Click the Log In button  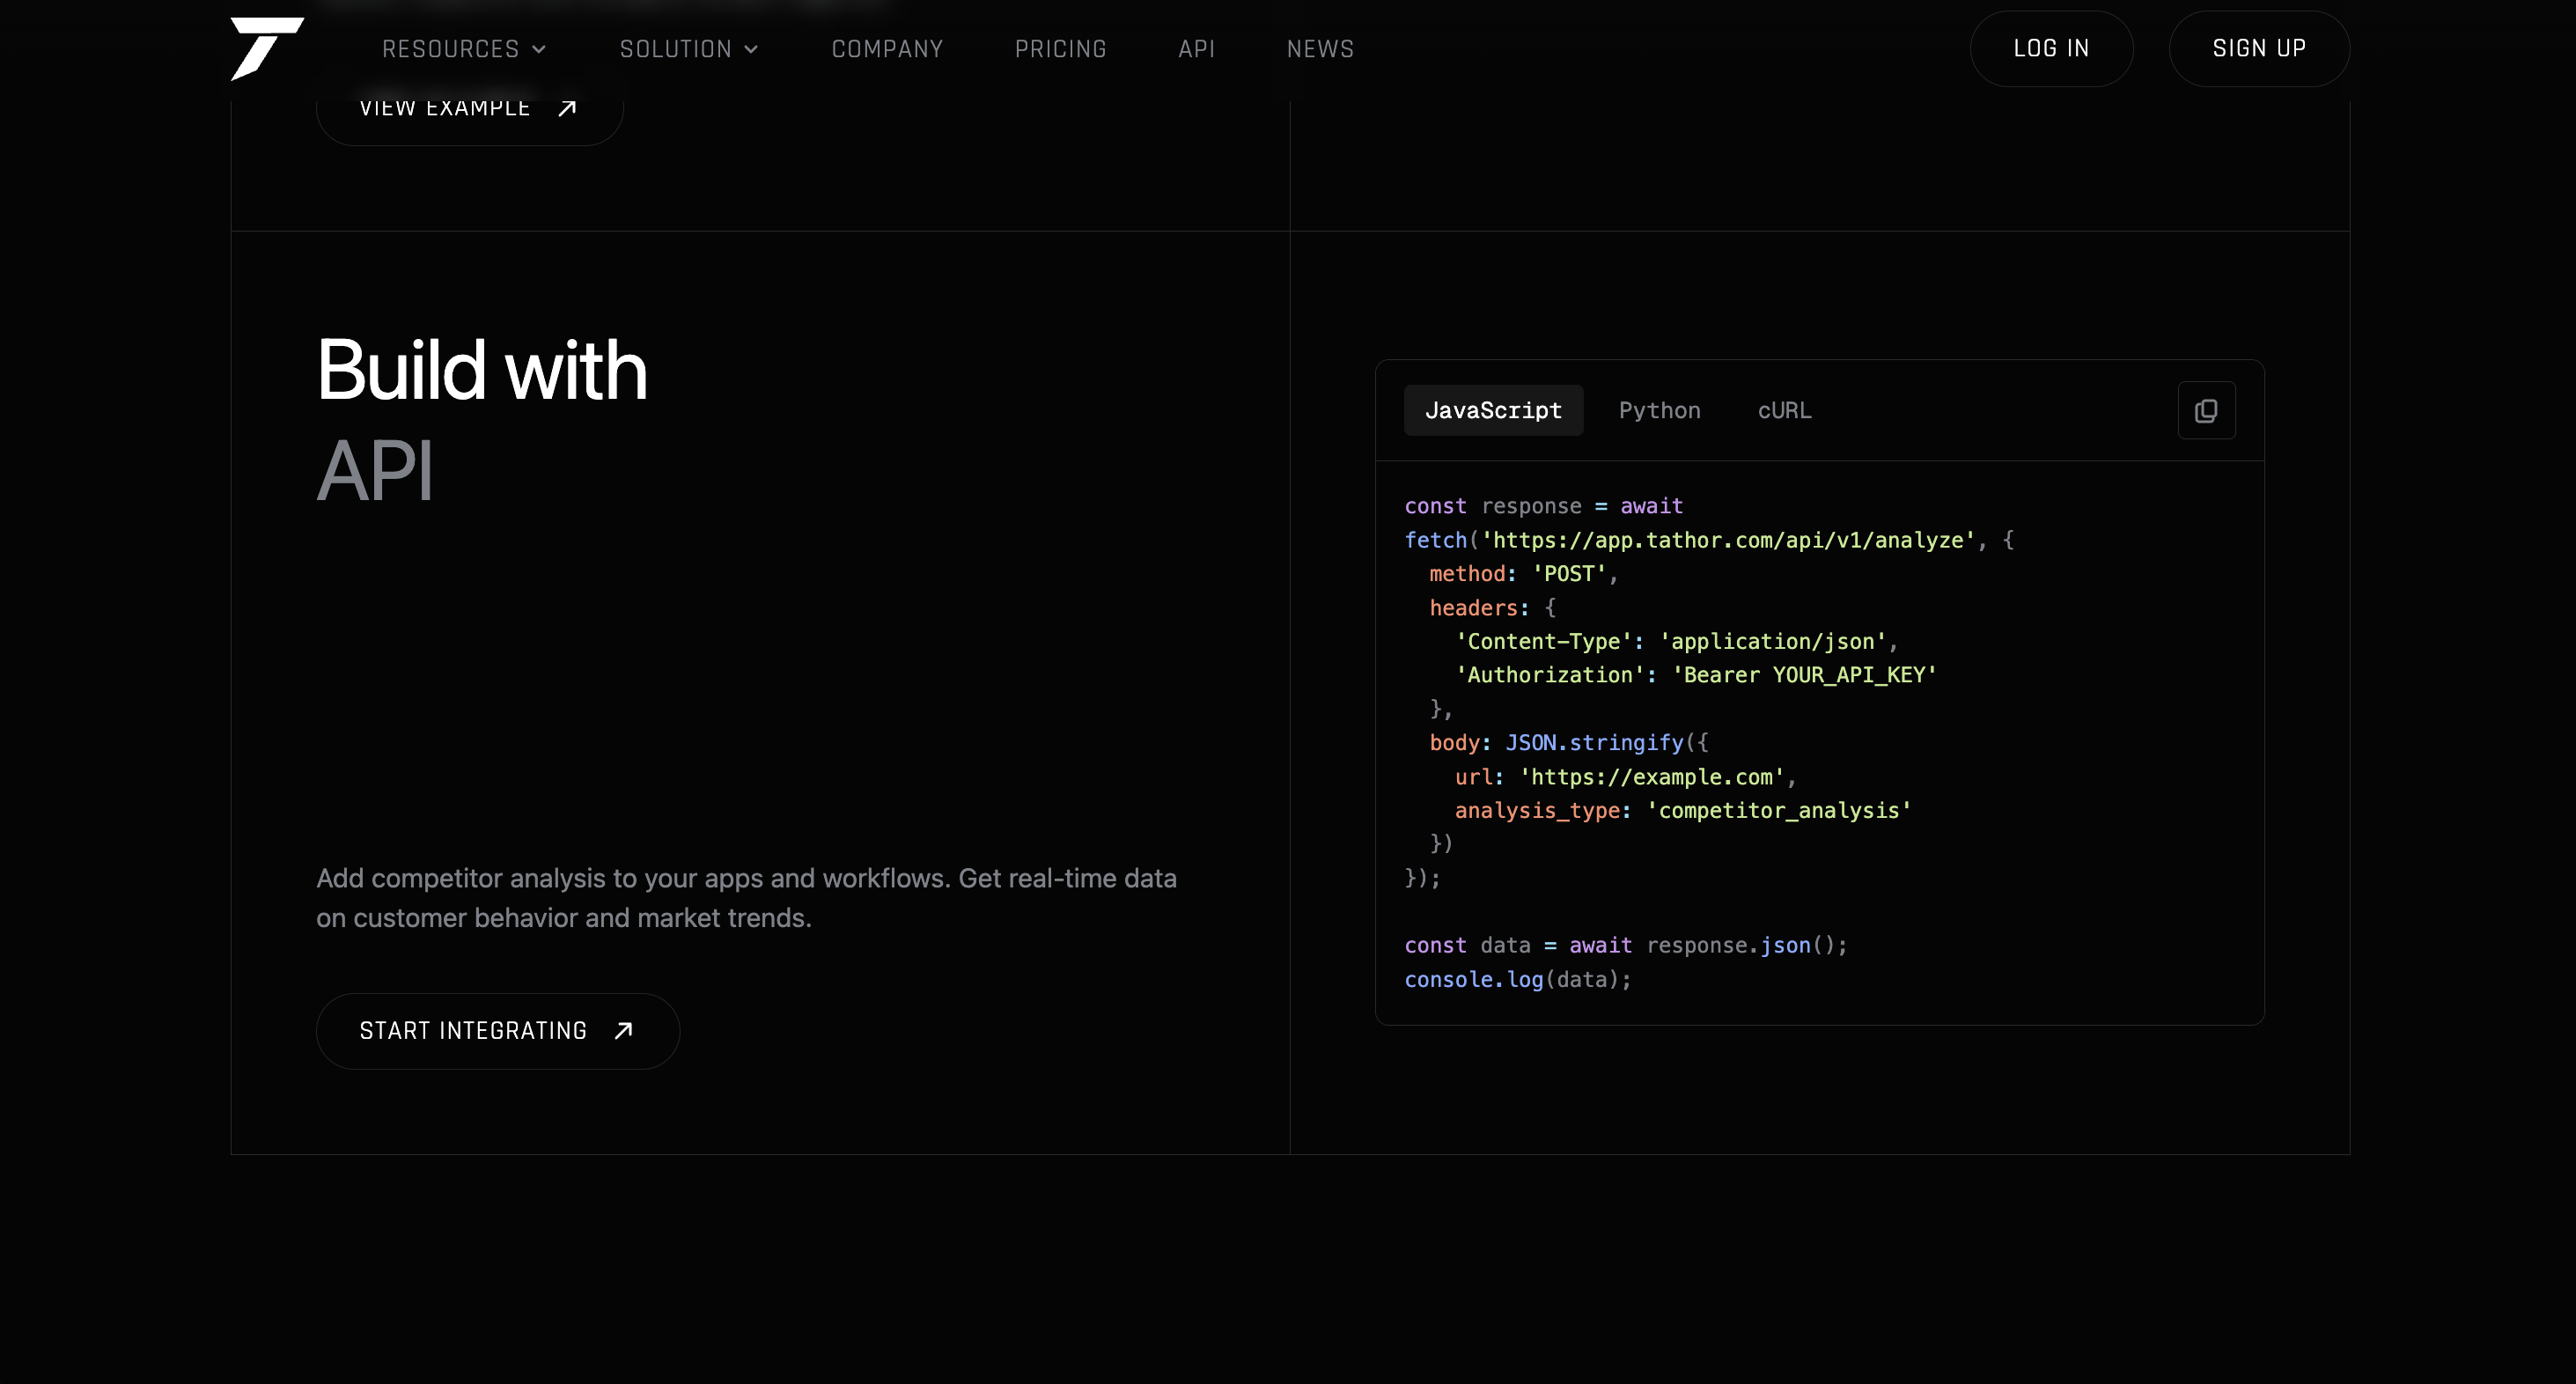pos(2051,48)
